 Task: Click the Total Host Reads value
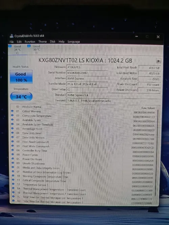tap(149, 68)
